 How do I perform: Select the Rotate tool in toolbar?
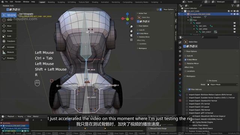coord(9,31)
